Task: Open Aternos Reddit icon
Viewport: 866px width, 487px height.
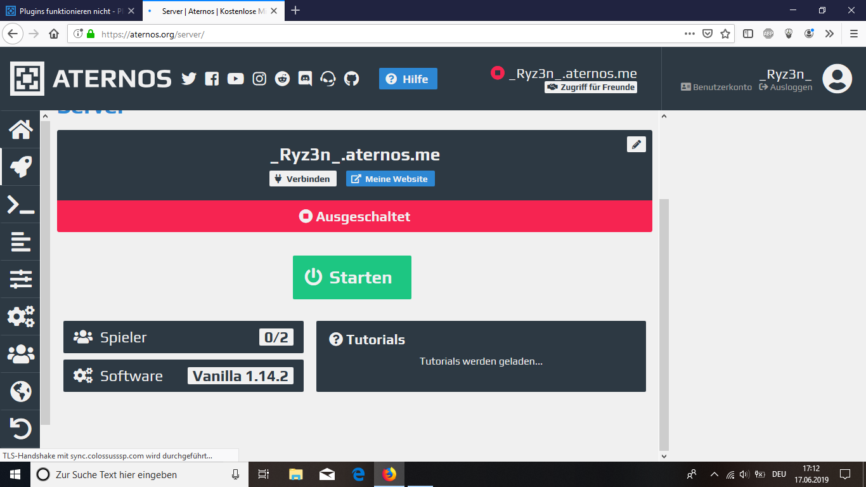Action: [283, 79]
